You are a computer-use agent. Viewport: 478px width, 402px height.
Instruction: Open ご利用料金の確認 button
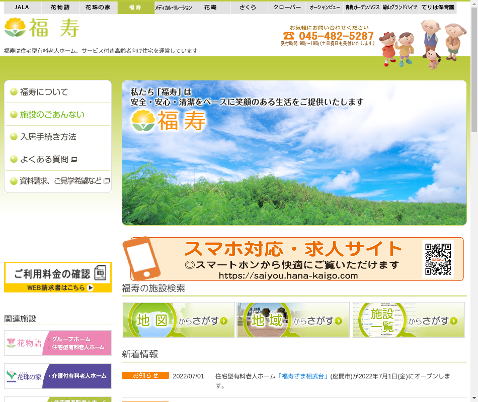click(x=58, y=277)
